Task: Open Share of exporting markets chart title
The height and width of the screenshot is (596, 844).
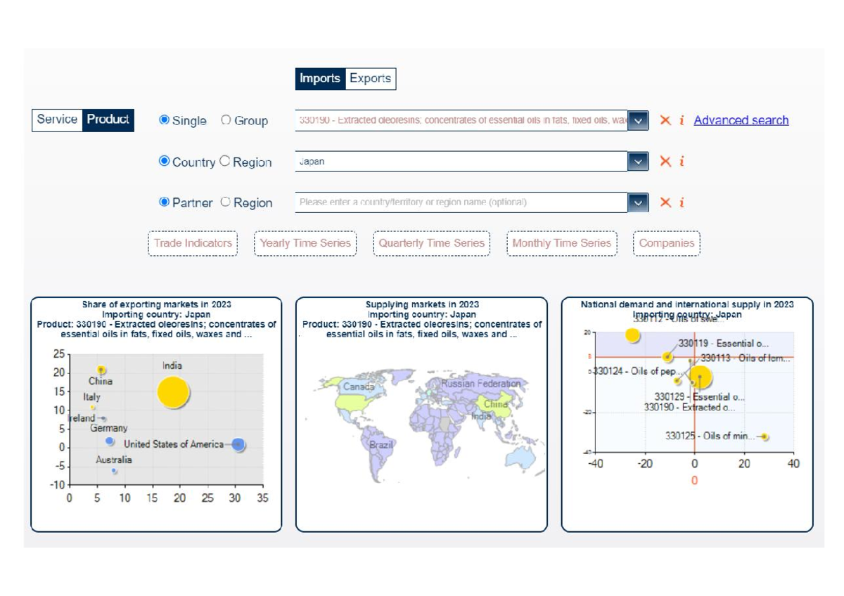Action: [156, 304]
